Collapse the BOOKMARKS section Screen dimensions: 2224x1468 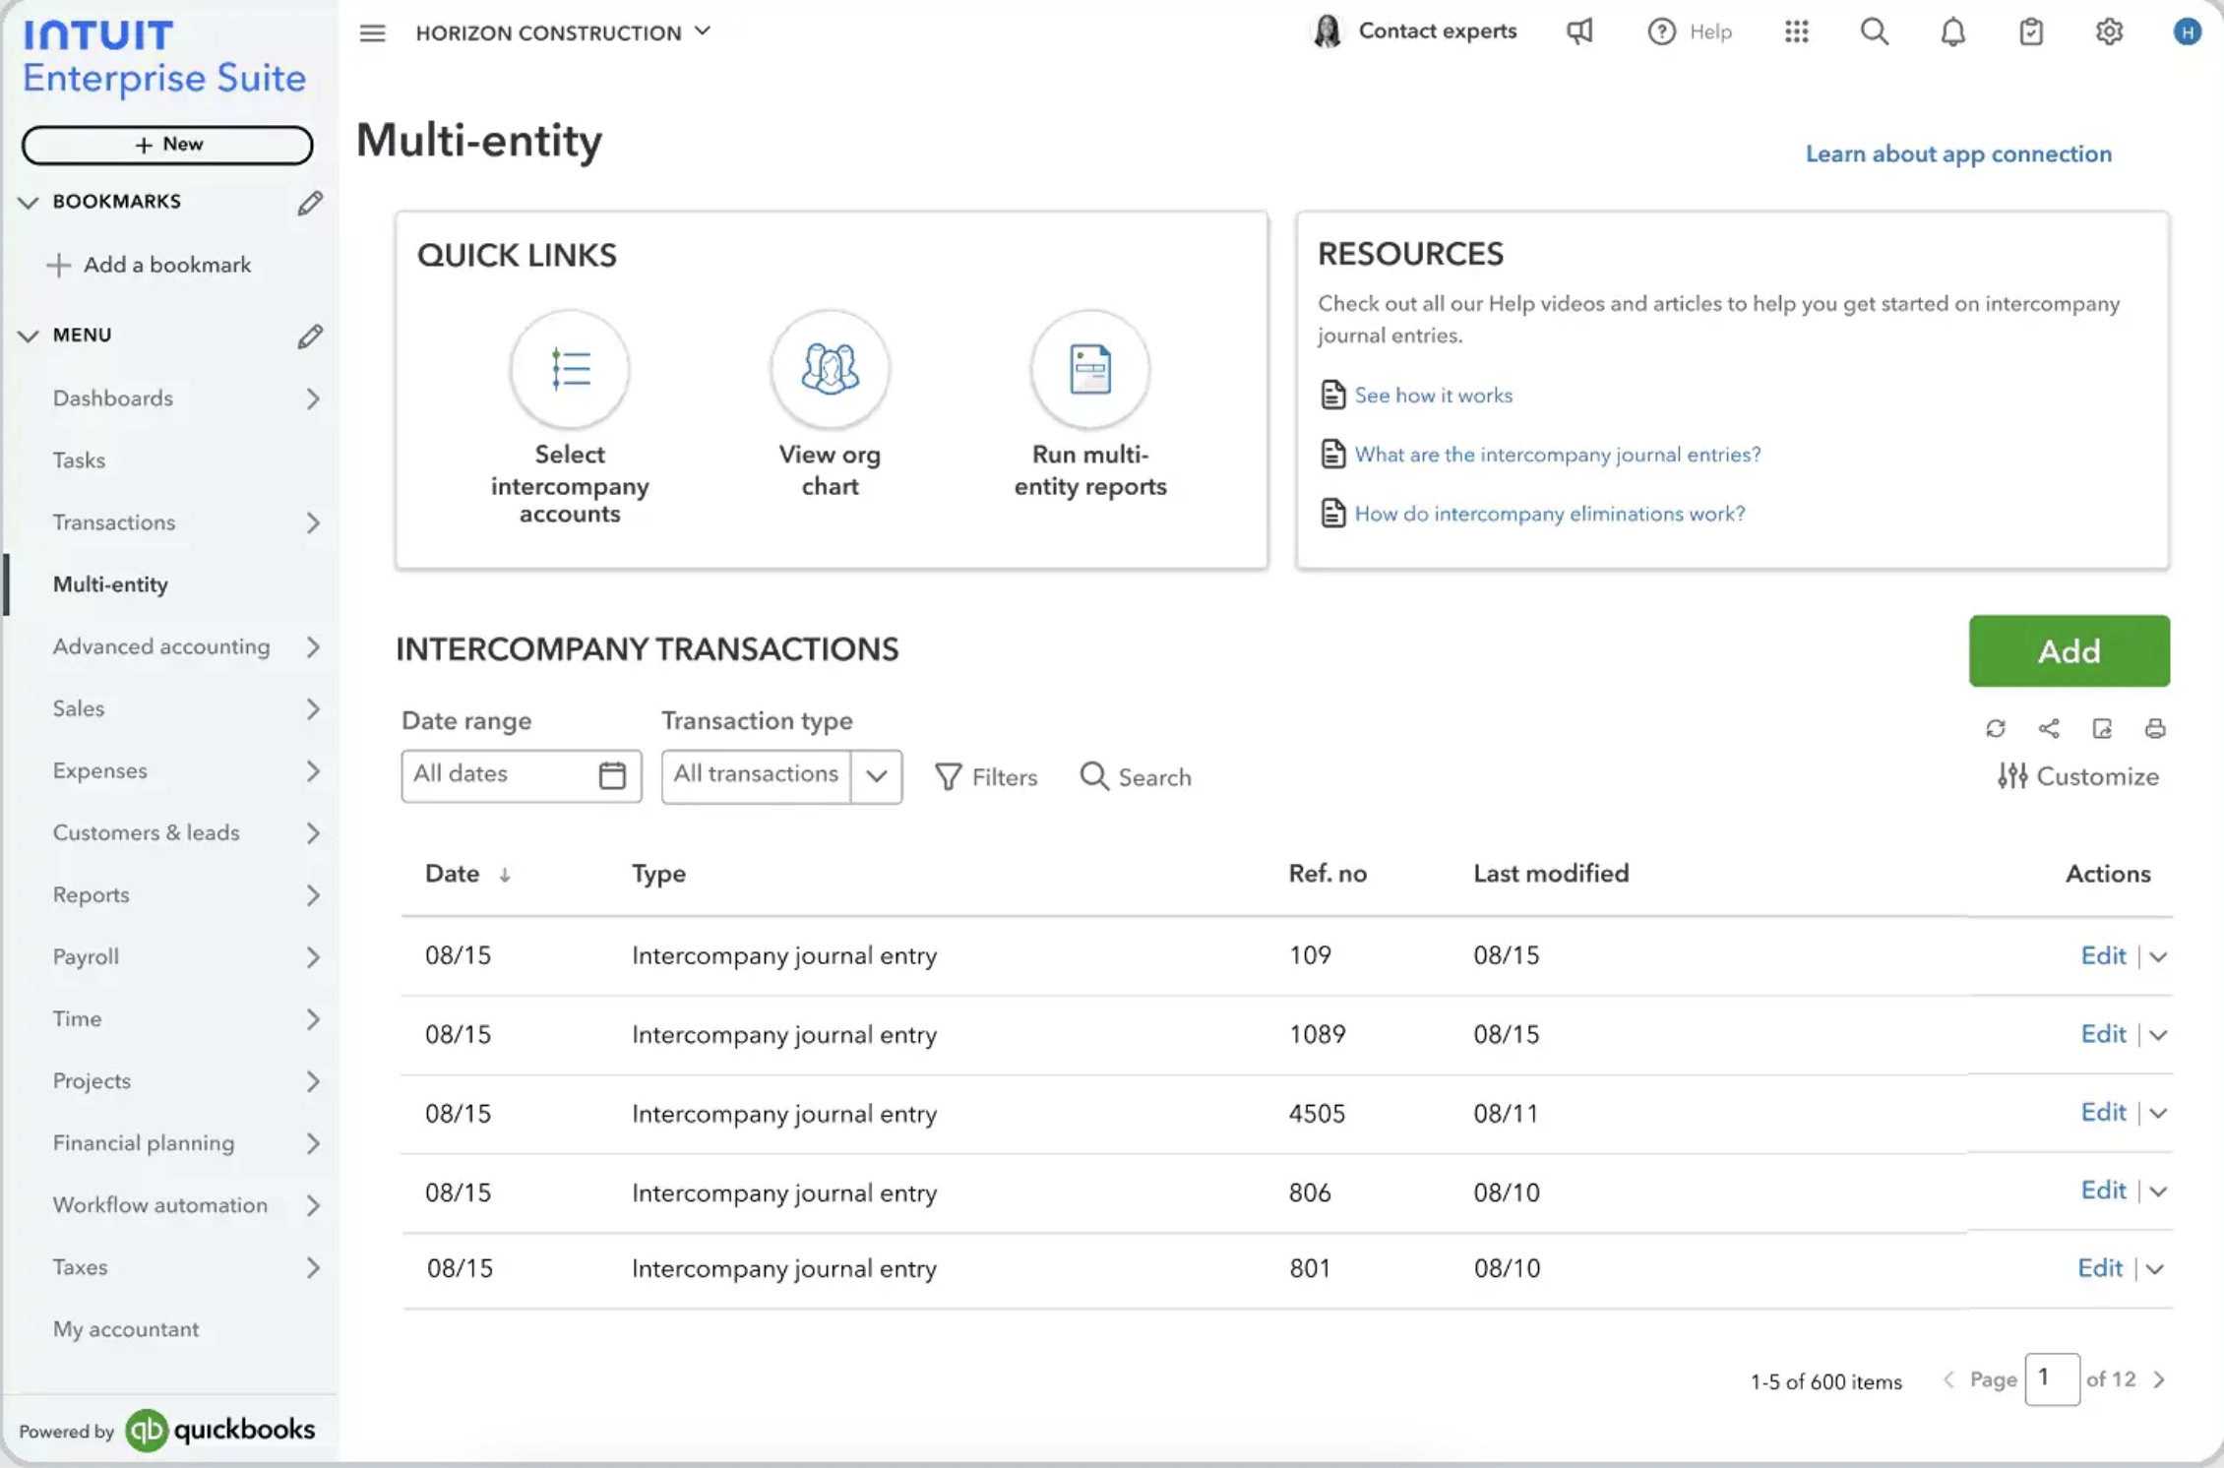point(28,202)
